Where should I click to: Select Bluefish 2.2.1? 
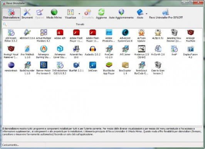(76, 67)
